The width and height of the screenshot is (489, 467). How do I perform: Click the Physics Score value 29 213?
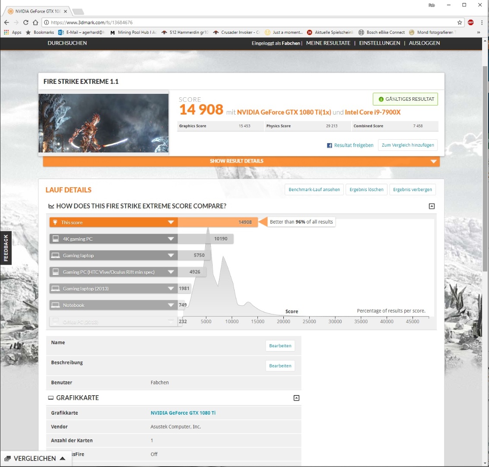pyautogui.click(x=331, y=126)
